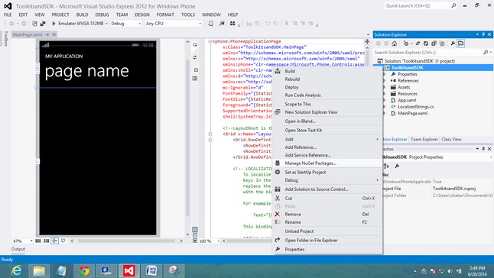Screen dimensions: 494x278
Task: Click Visual Studio icon in taskbar
Action: pos(129,270)
